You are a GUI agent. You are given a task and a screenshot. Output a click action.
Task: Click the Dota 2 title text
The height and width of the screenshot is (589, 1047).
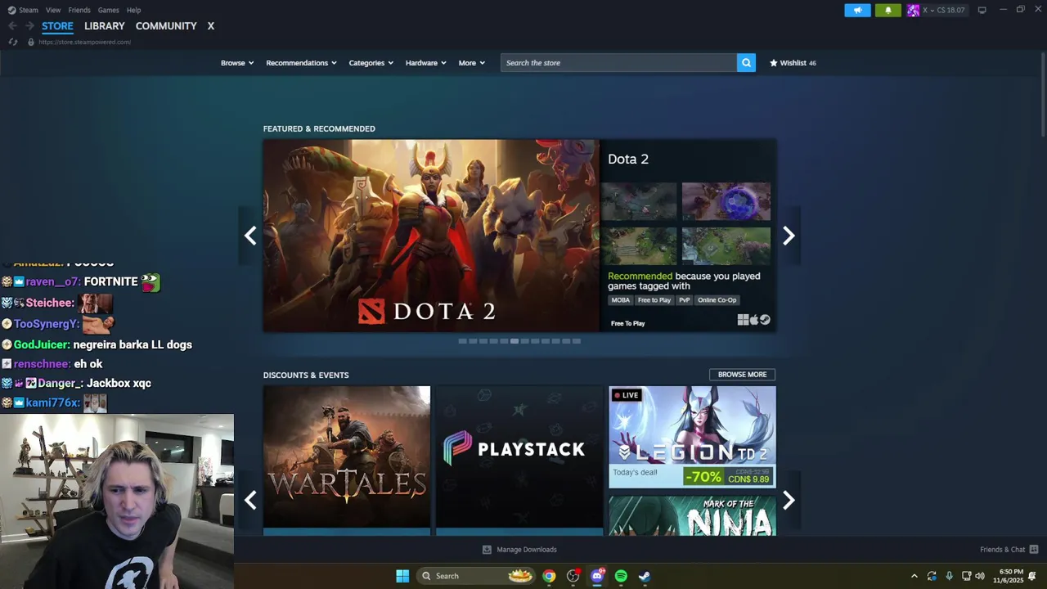tap(628, 160)
